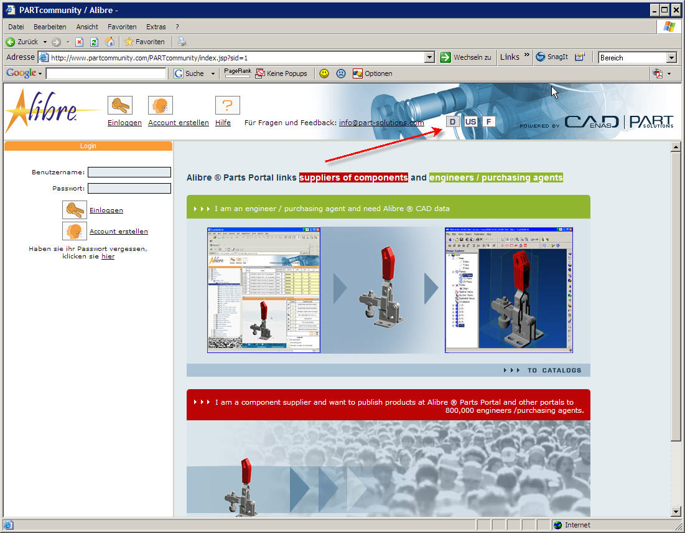Toggle the Keine Popups blocker
Image resolution: width=685 pixels, height=533 pixels.
281,73
